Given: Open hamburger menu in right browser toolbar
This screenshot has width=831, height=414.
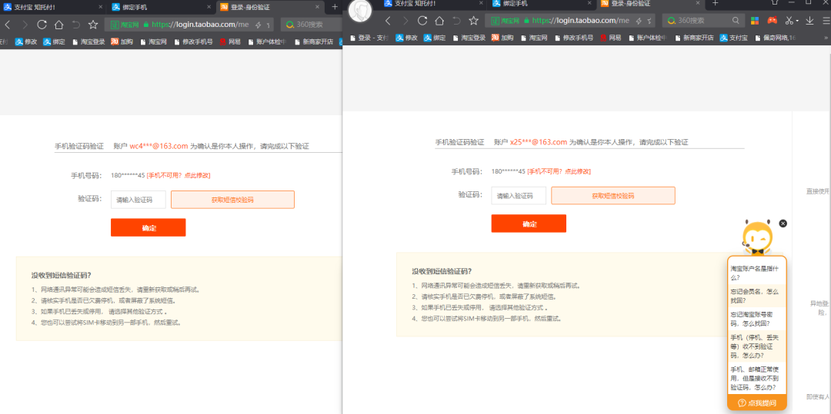Looking at the screenshot, I should tap(826, 21).
